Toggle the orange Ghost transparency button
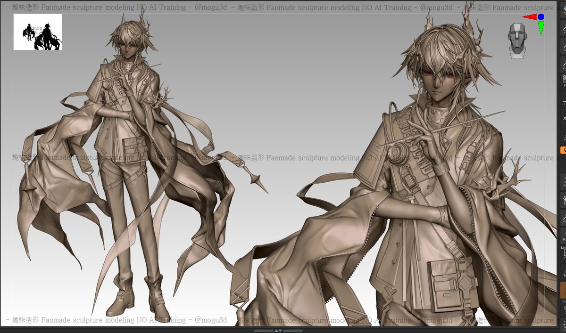This screenshot has height=333, width=566. 563,290
